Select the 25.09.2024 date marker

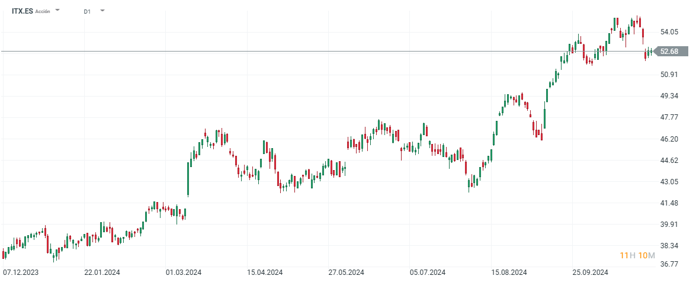(590, 273)
